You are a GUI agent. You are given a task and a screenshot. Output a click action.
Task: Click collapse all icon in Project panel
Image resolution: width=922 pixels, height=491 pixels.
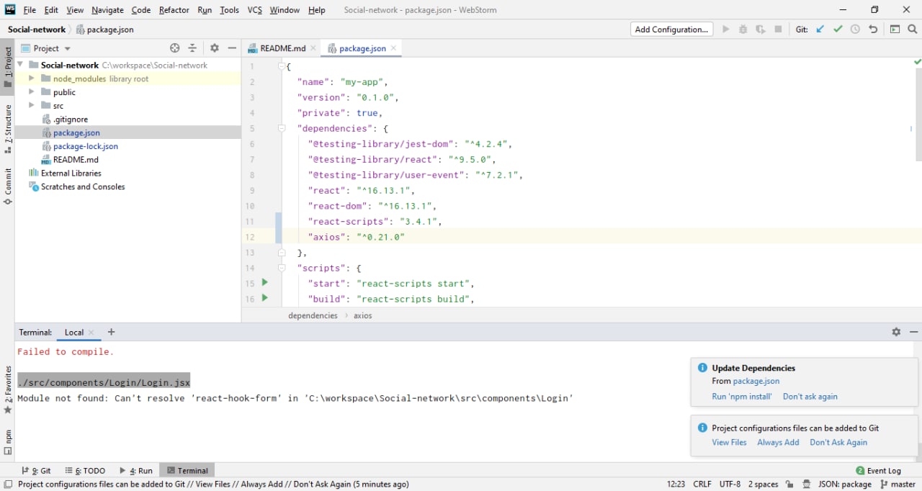[x=192, y=48]
